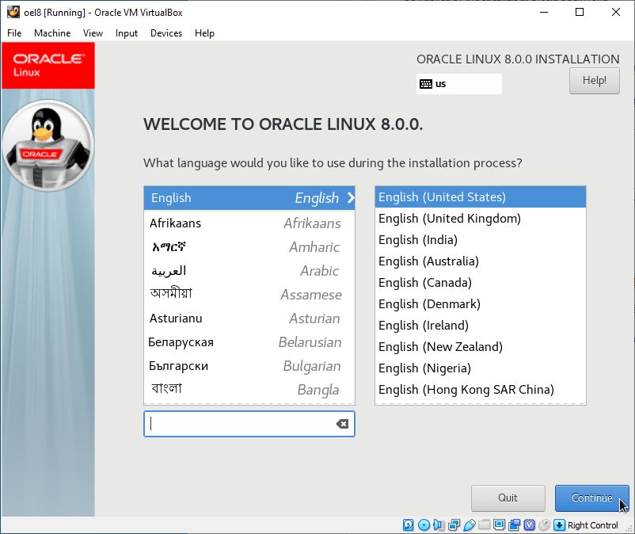Click the display monitor status icon
Viewport: 635px width, 534px height.
(500, 525)
